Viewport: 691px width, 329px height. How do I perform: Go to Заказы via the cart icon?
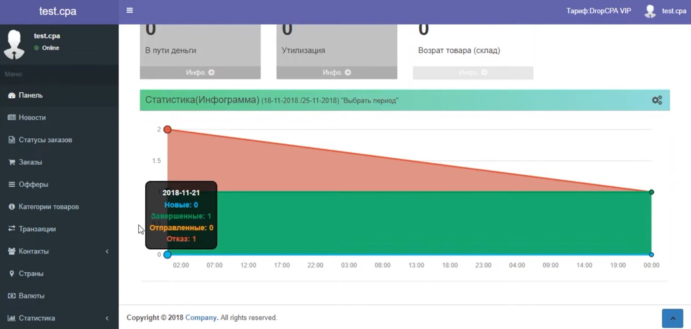click(12, 162)
